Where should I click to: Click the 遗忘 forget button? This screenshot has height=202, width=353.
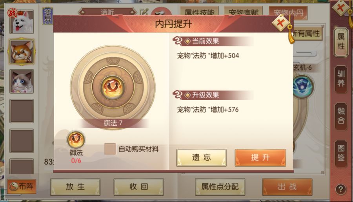[201, 157]
